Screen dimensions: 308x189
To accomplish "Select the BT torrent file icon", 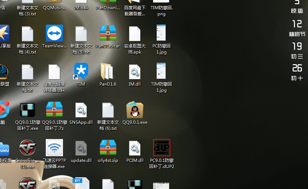I will click(x=81, y=183).
